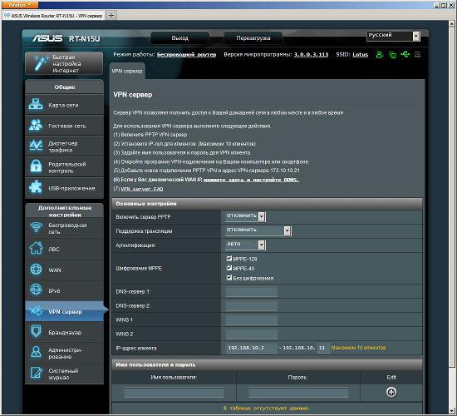Toggle the MPPE-40 checkbox

pos(229,268)
